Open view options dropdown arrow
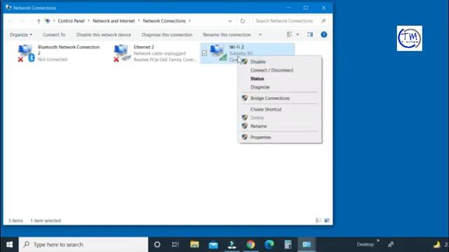Viewport: 449px width, 252px height. [297, 34]
